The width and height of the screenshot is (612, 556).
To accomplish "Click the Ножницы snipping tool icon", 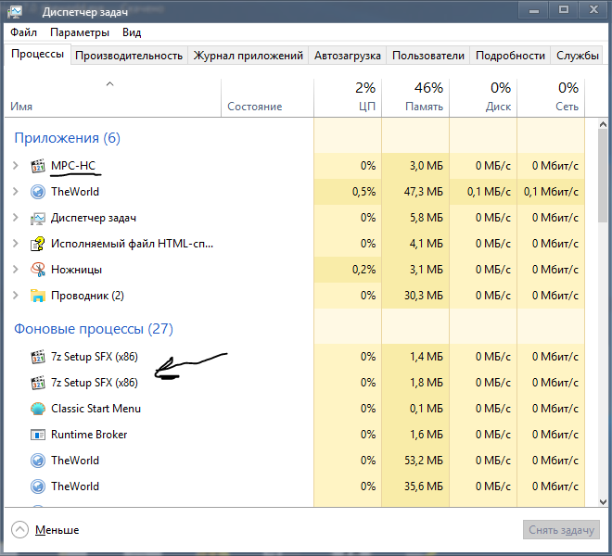I will [38, 270].
